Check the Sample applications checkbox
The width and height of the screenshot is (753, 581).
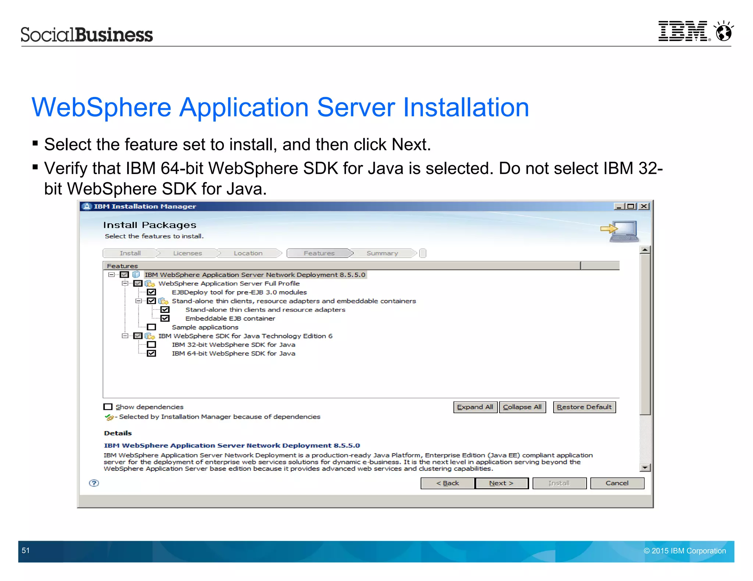coord(151,327)
